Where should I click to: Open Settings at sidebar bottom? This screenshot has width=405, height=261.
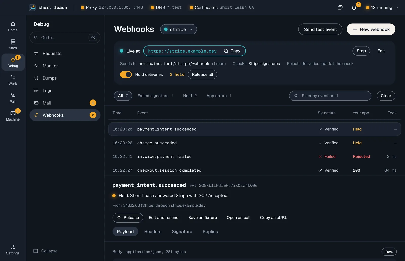pyautogui.click(x=13, y=250)
